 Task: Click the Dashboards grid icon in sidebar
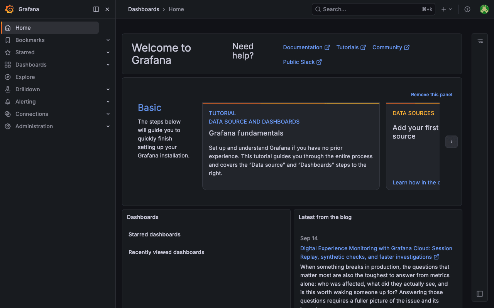pos(8,65)
